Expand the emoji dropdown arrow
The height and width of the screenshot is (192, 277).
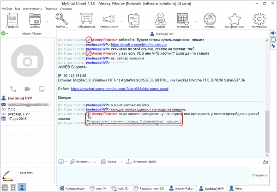[66, 162]
